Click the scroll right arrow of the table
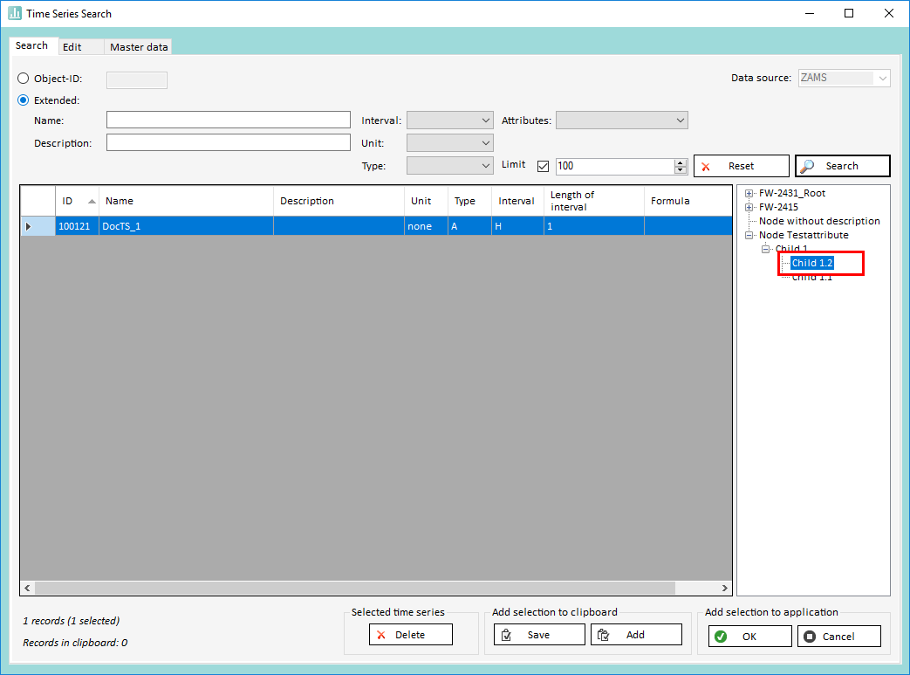 coord(725,589)
